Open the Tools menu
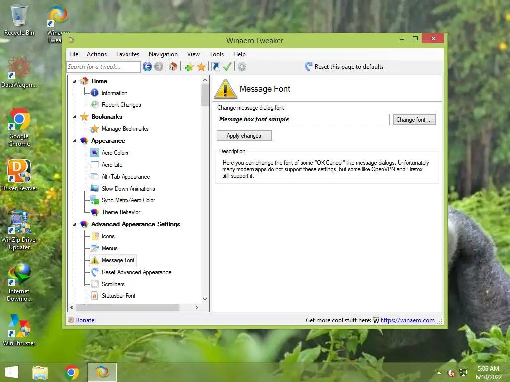Viewport: 510px width, 382px height. tap(216, 54)
